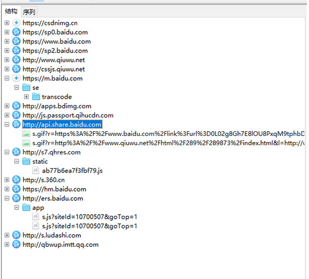309x279 pixels.
Task: Select highlighted http://api.share.baidu.com row
Action: 62,125
